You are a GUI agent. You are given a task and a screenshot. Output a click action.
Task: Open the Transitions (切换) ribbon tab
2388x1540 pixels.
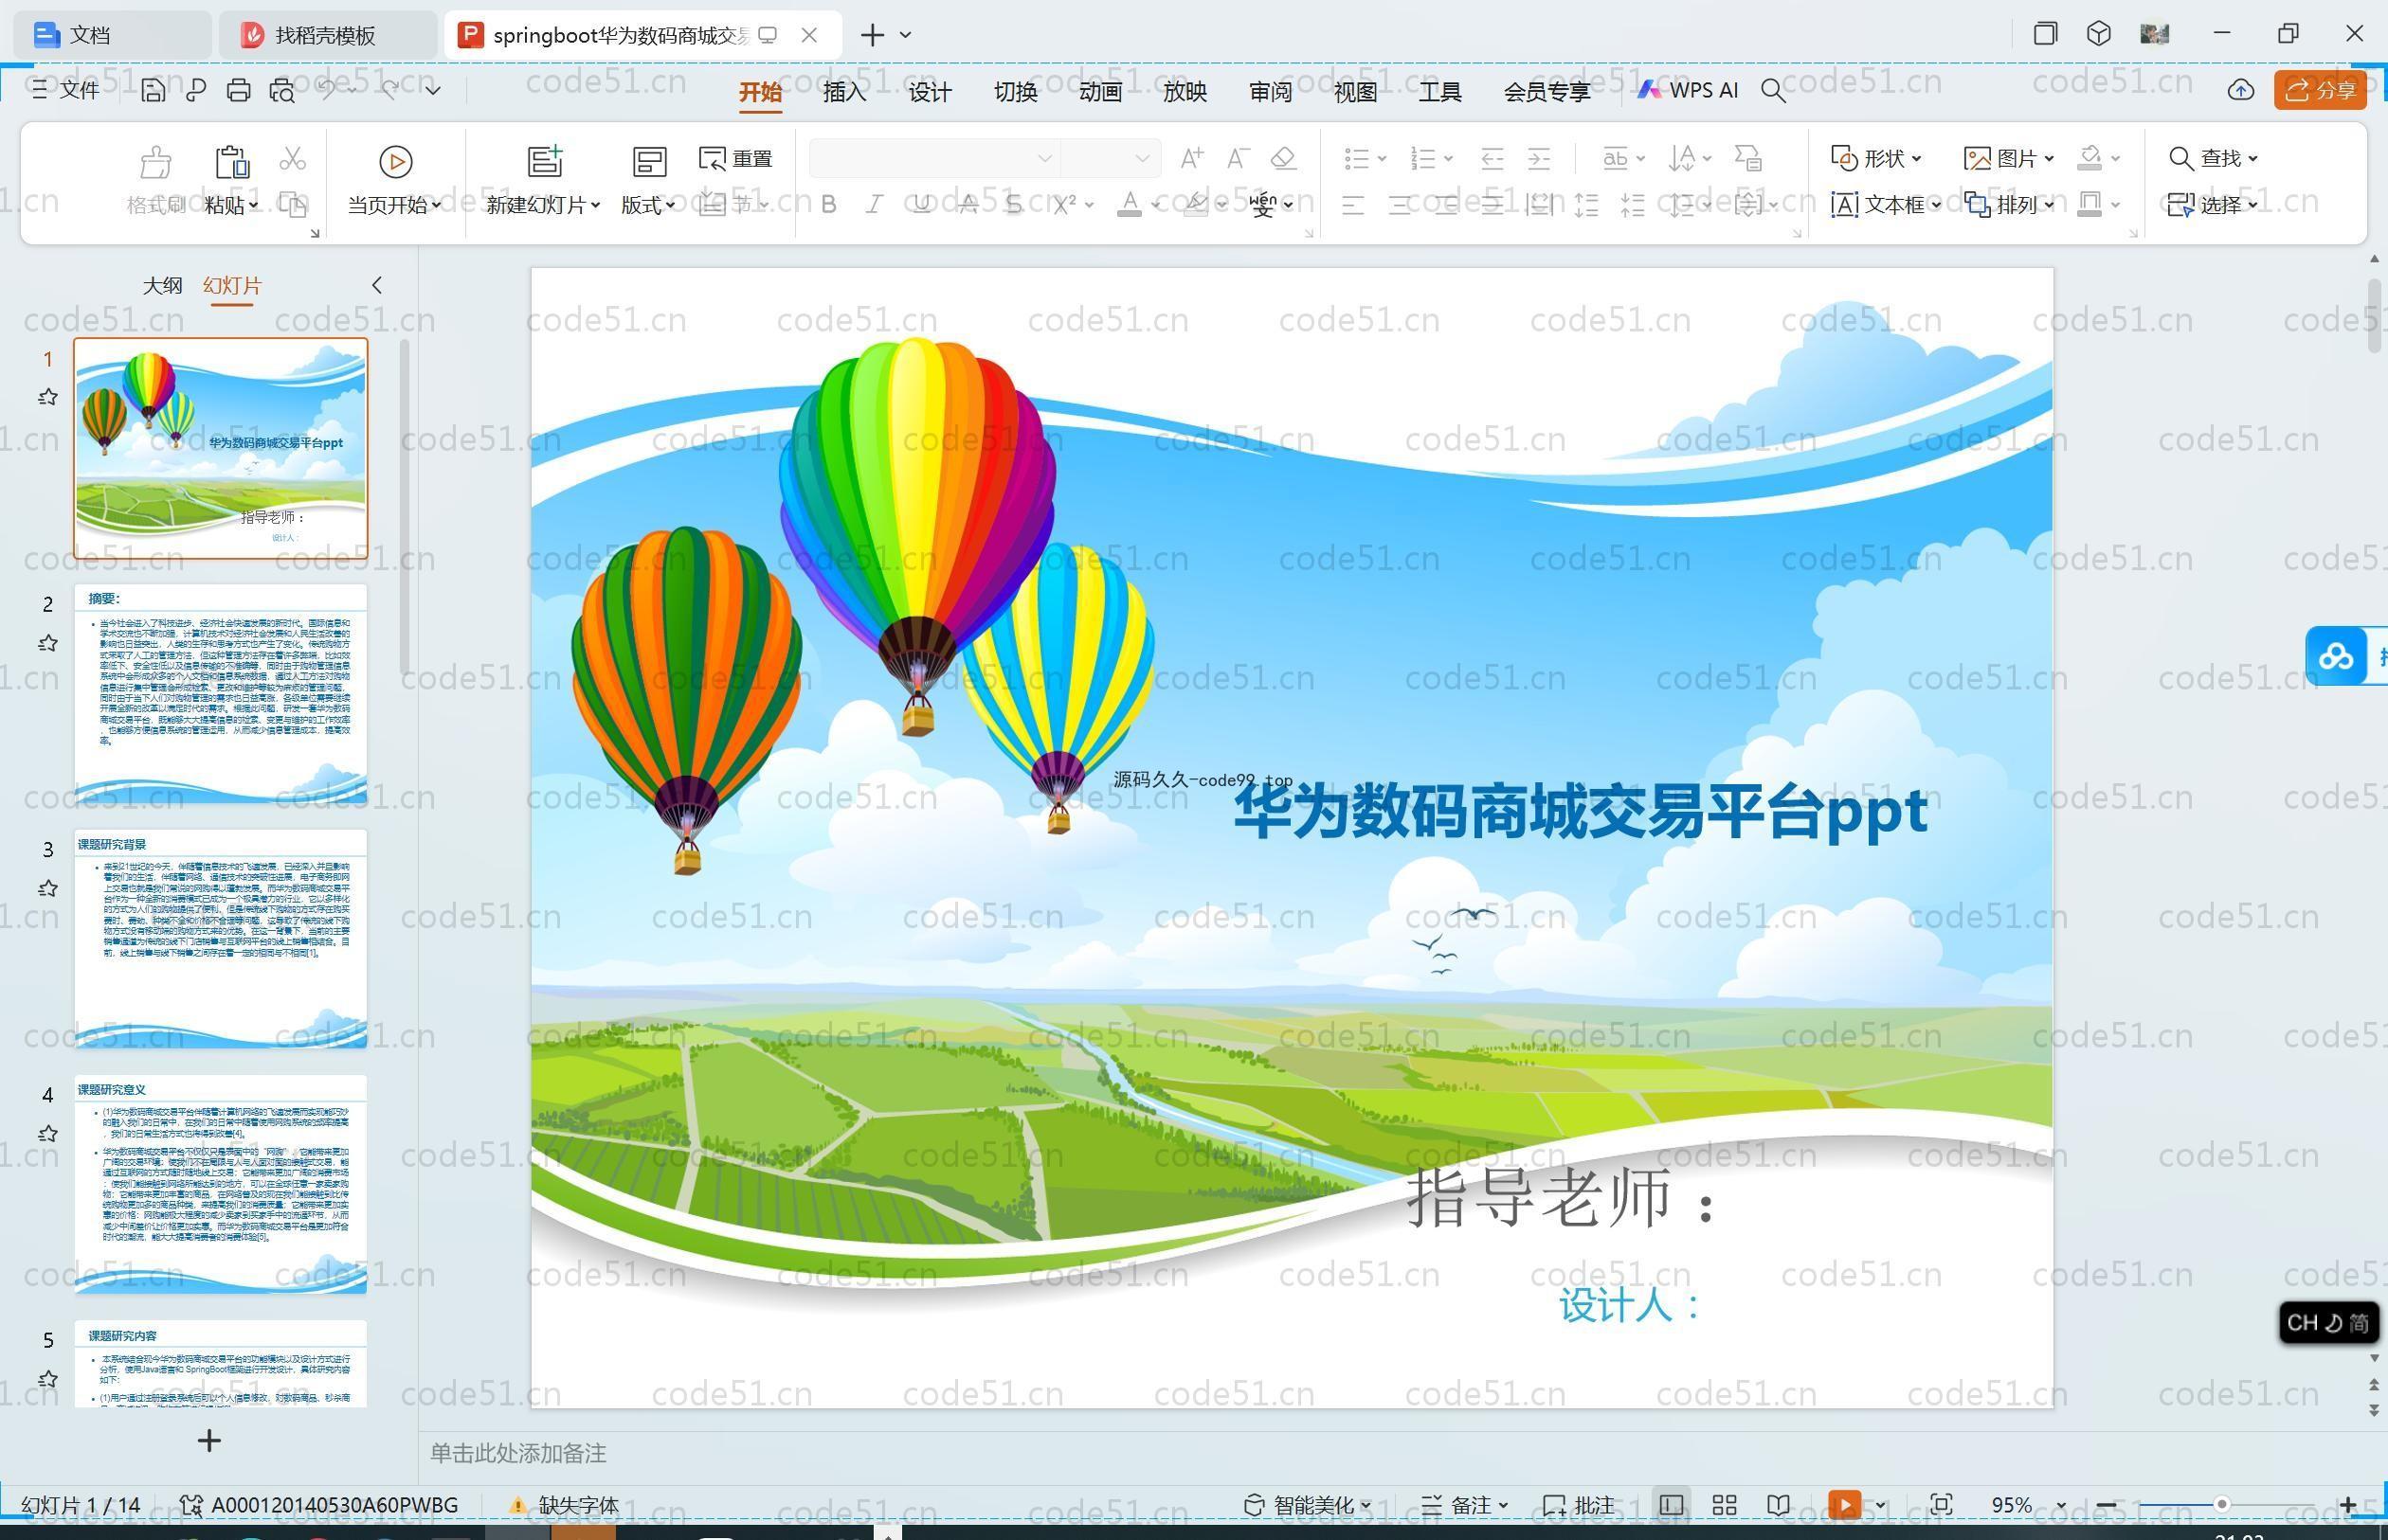1016,92
